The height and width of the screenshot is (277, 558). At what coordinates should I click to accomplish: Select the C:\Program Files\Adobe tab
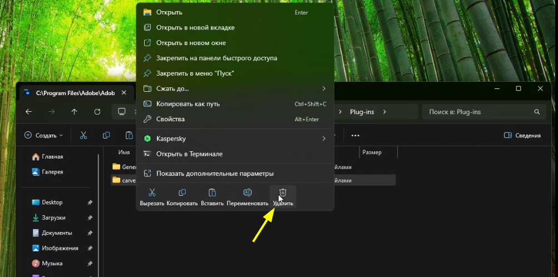click(x=75, y=93)
